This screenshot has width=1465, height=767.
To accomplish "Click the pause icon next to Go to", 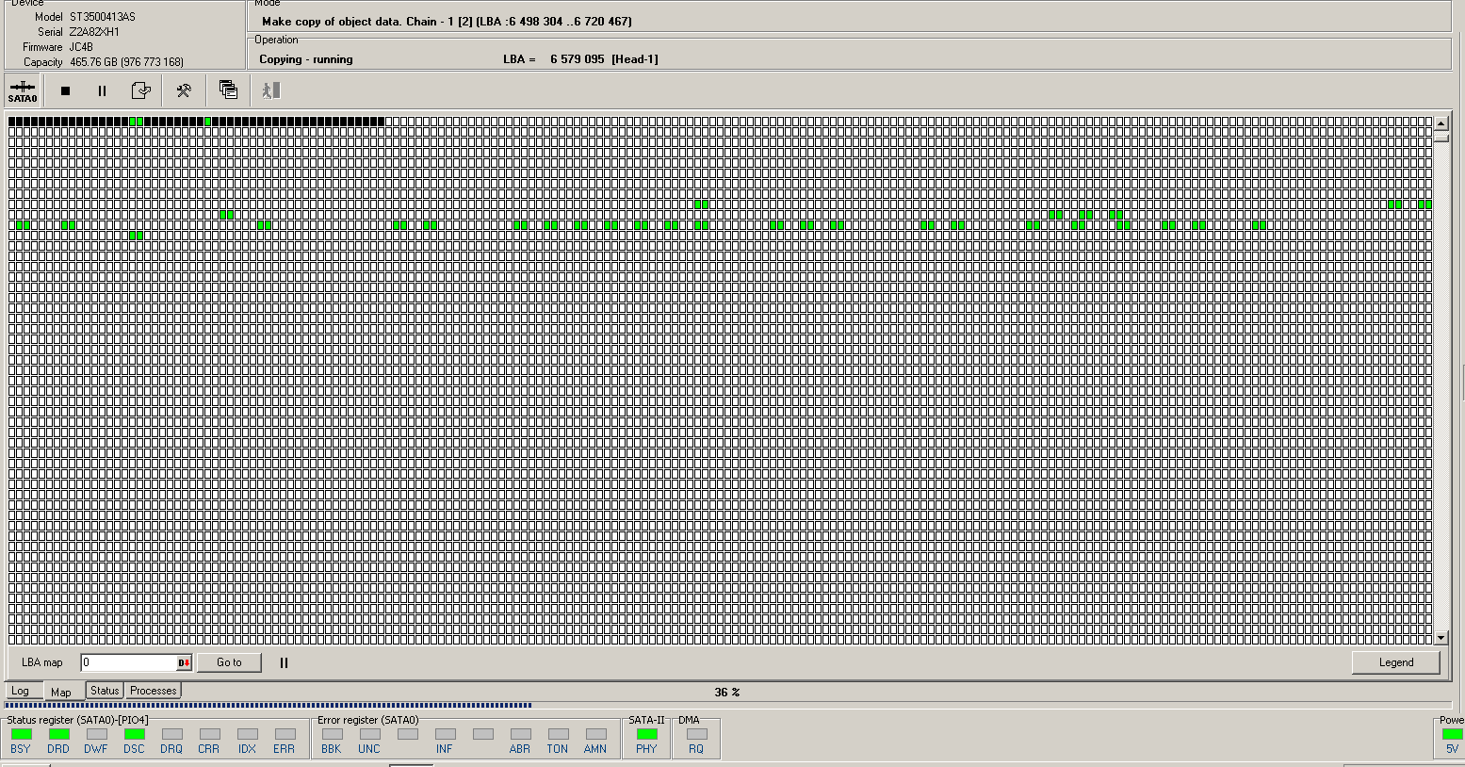I will pyautogui.click(x=284, y=662).
